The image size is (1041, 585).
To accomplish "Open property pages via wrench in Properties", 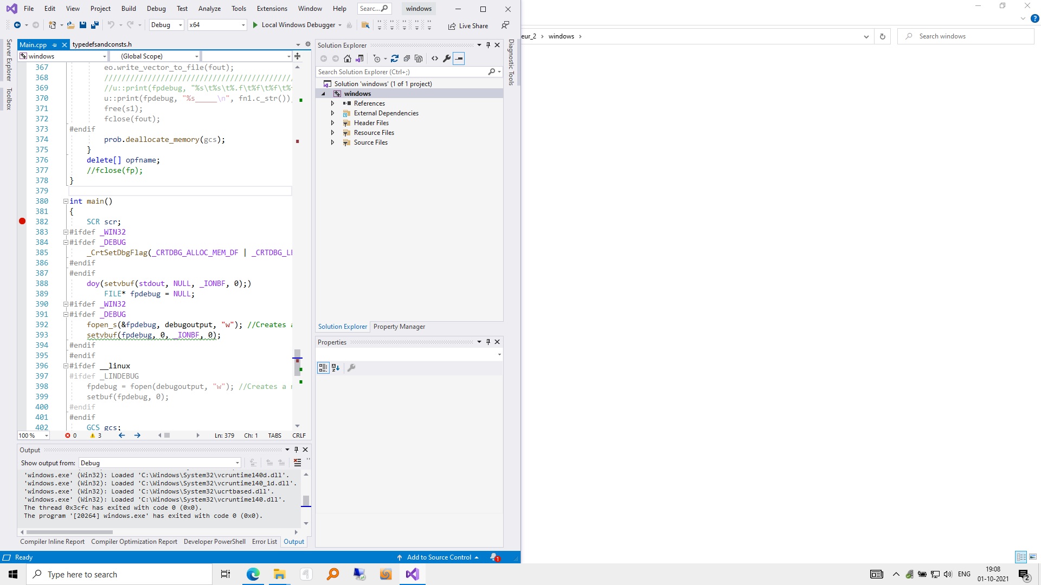I will (x=351, y=368).
